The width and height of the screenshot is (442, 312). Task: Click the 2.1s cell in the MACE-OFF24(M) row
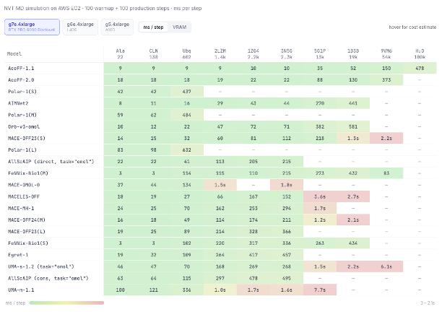coord(353,220)
